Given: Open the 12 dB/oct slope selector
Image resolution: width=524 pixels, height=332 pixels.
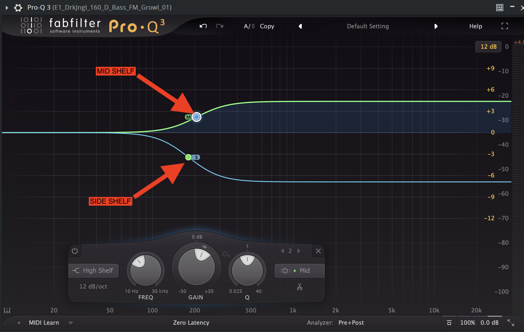Looking at the screenshot, I should (x=93, y=286).
